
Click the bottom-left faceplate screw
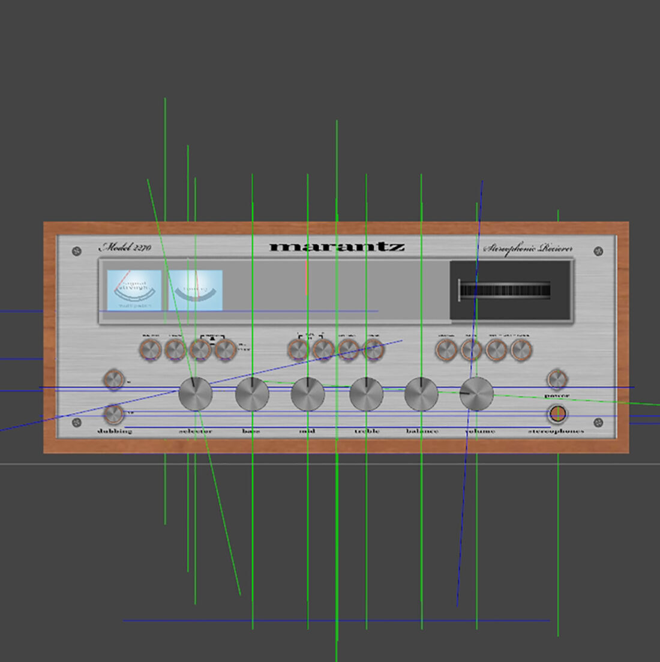point(77,422)
